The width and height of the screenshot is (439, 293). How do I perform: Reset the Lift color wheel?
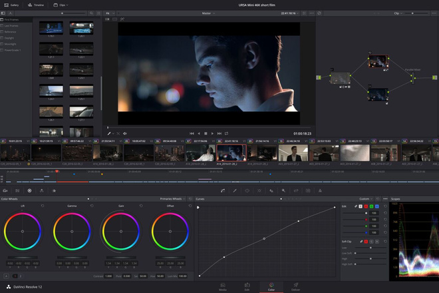coord(43,206)
